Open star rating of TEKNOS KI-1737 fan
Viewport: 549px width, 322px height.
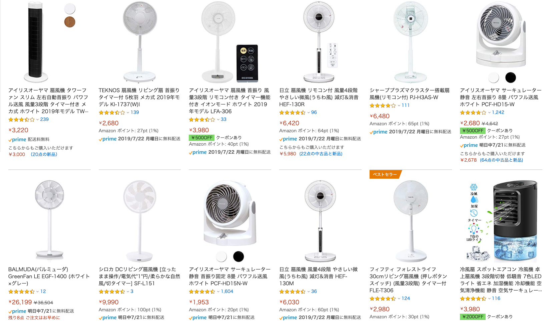[112, 113]
